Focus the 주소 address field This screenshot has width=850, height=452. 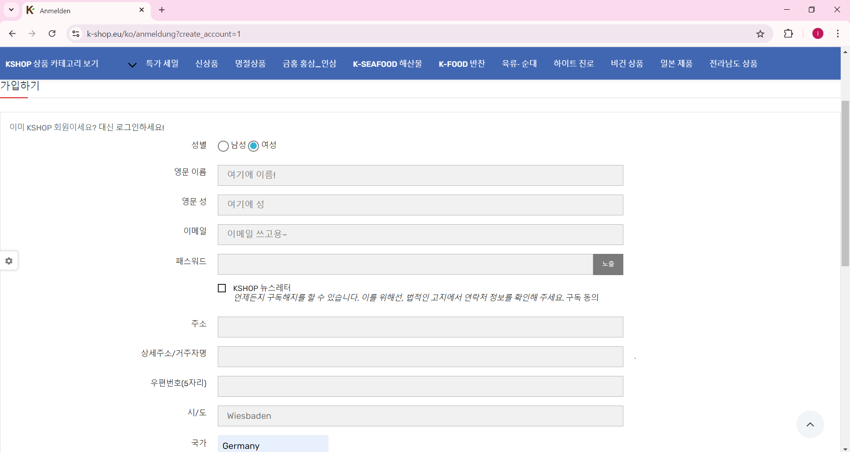(x=420, y=327)
